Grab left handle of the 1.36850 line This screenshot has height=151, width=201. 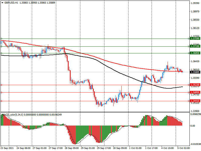2,53
